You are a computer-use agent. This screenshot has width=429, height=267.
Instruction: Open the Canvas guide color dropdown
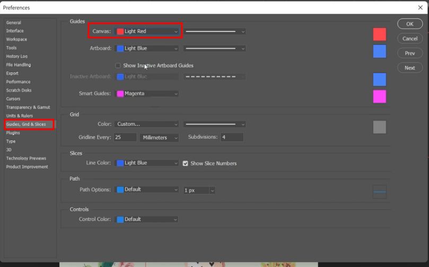pos(147,31)
